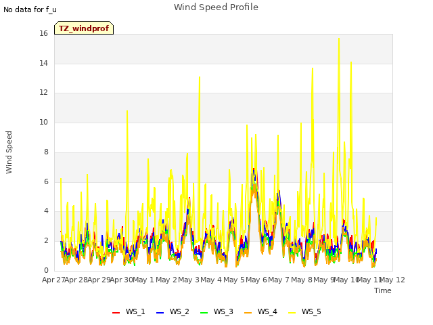The width and height of the screenshot is (433, 325).
Task: Click the y-axis tick value 14
Action: point(43,63)
